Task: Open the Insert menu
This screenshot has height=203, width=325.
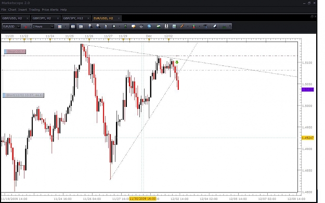Action: (22, 10)
